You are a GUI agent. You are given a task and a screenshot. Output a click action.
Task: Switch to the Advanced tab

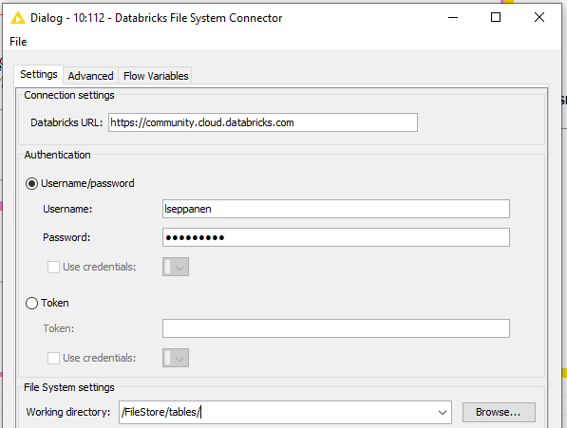click(91, 76)
